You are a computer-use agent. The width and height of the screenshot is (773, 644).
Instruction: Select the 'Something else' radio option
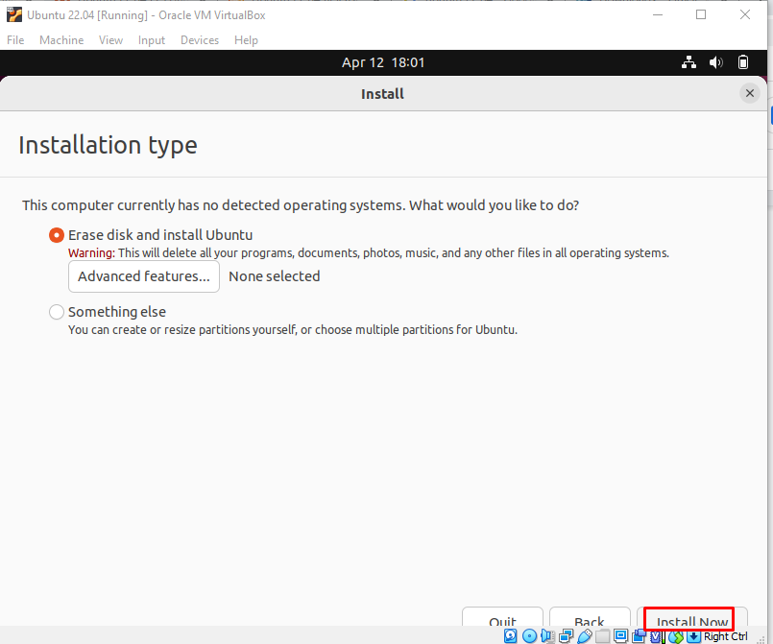57,312
